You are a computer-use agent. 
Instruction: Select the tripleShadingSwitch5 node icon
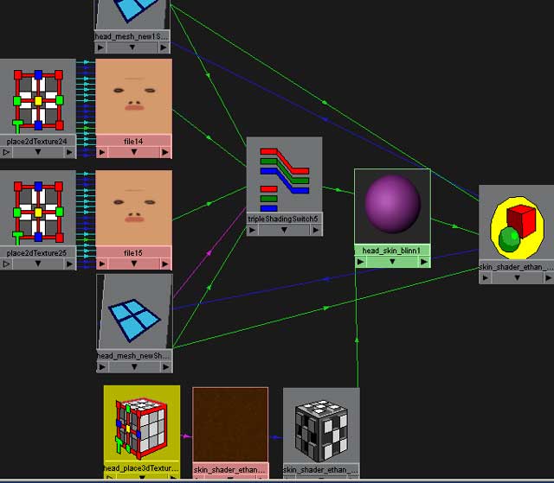285,175
